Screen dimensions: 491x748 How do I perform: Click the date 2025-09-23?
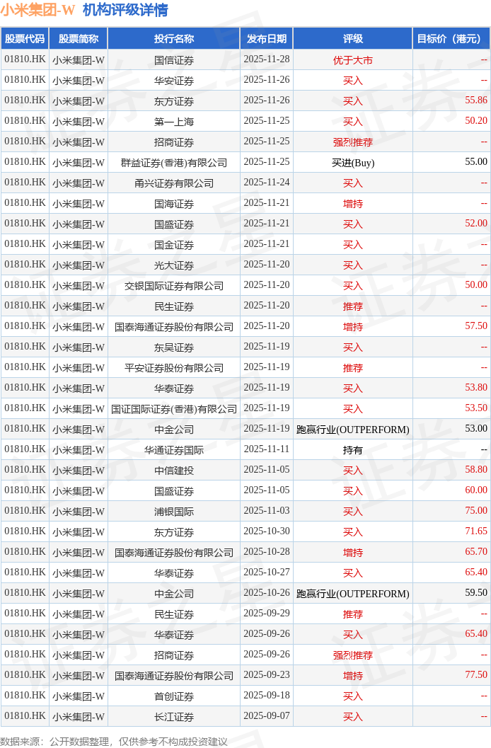pyautogui.click(x=267, y=674)
